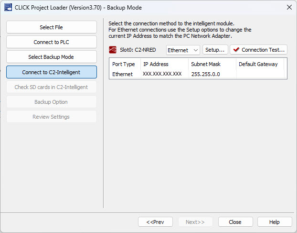Open Help for the loader
Screen dimensions: 297x233
(x=275, y=222)
